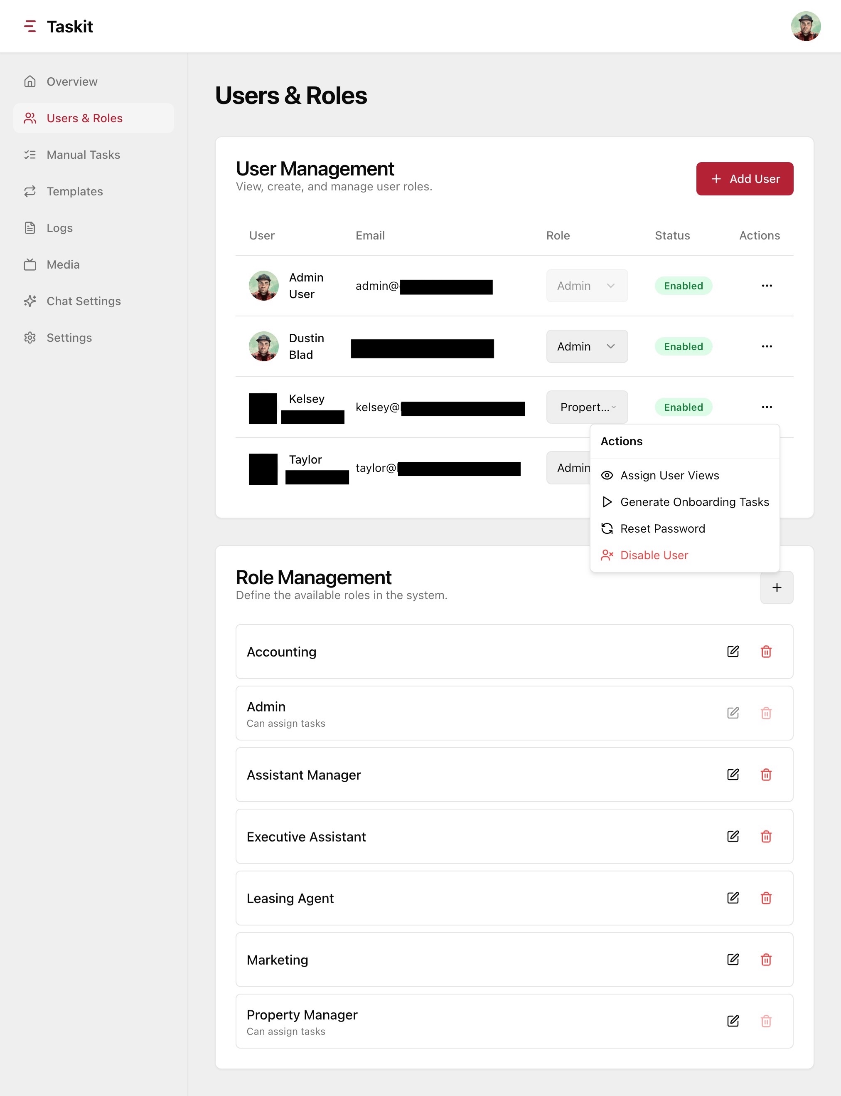Click the Logs document icon
This screenshot has width=841, height=1096.
tap(30, 228)
